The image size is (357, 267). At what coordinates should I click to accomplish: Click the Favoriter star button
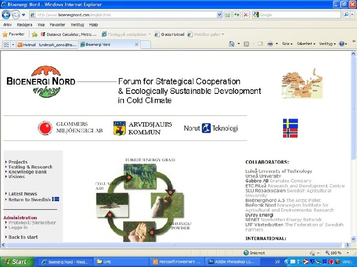tap(13, 34)
